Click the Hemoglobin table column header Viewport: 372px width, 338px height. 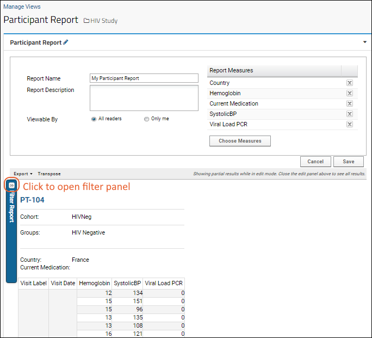95,283
